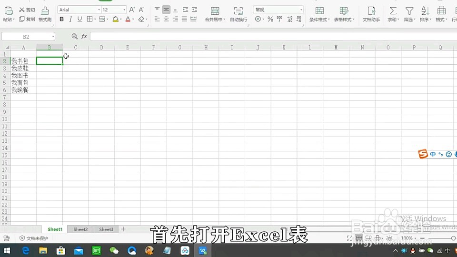Click the fx insert function button
The height and width of the screenshot is (257, 457).
(84, 36)
